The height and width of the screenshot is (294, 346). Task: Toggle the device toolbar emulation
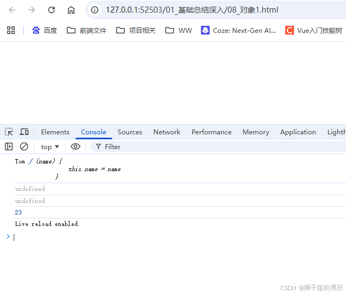click(x=24, y=132)
